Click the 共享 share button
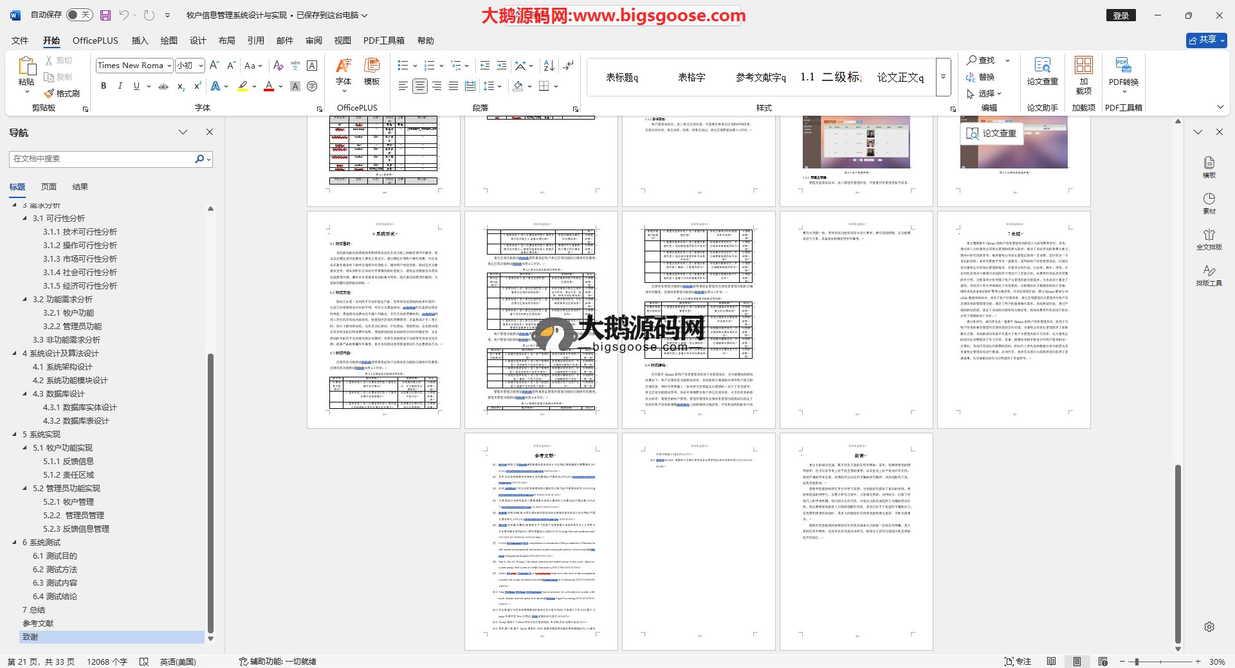The height and width of the screenshot is (668, 1235). click(x=1206, y=40)
